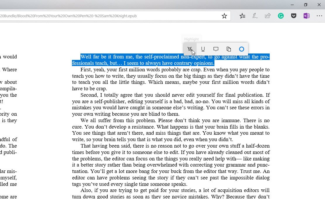Close the browser window
Screen dimensions: 325x199
point(319,5)
